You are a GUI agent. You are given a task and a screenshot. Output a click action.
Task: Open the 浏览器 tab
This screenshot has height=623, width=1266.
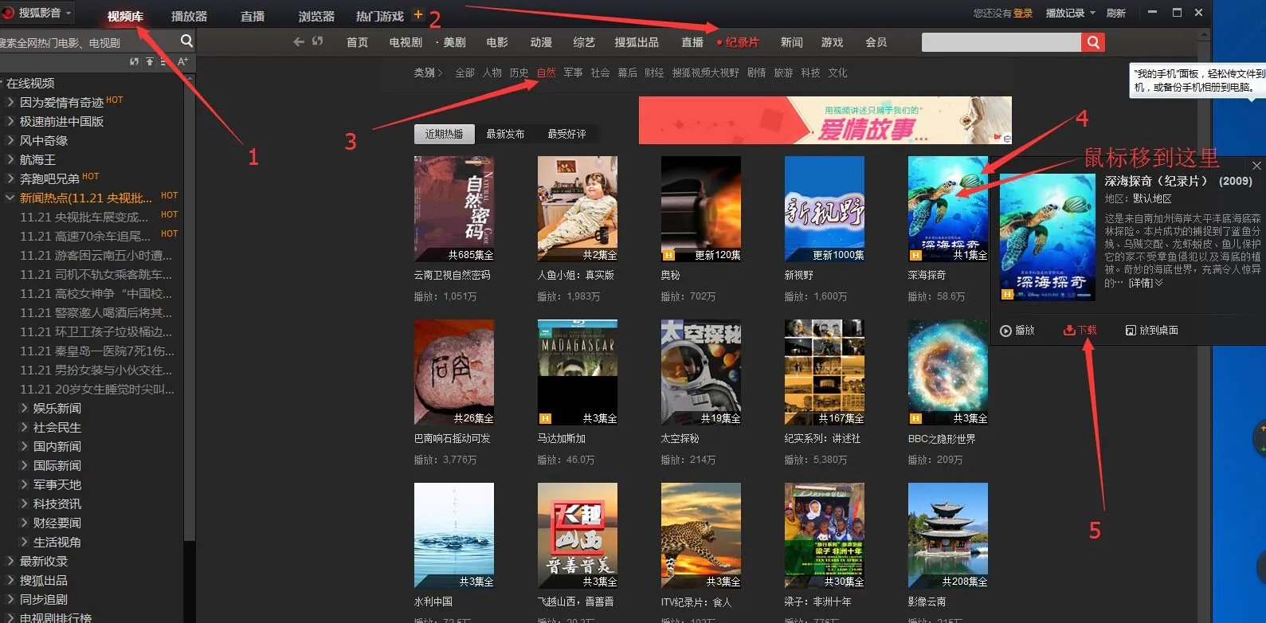coord(316,16)
